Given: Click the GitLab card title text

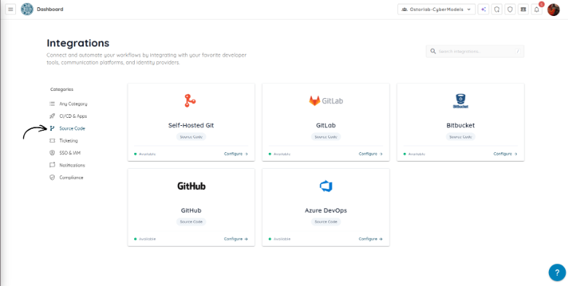Looking at the screenshot, I should [x=326, y=125].
